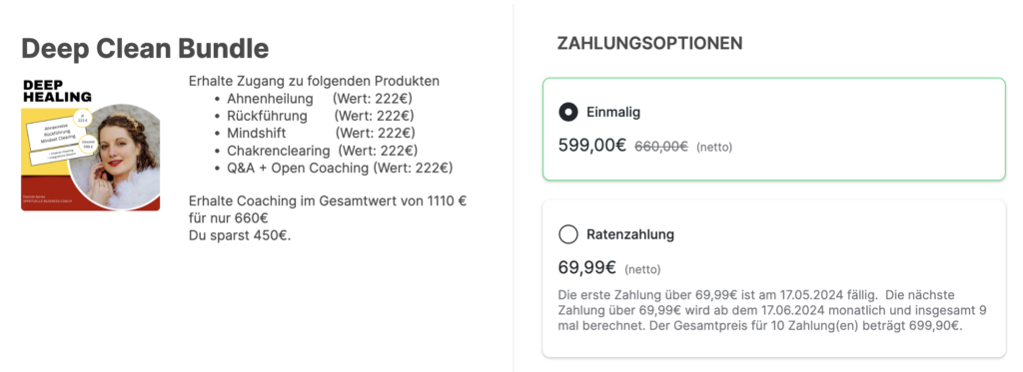Click the circular coach portrait photo

[x=116, y=157]
